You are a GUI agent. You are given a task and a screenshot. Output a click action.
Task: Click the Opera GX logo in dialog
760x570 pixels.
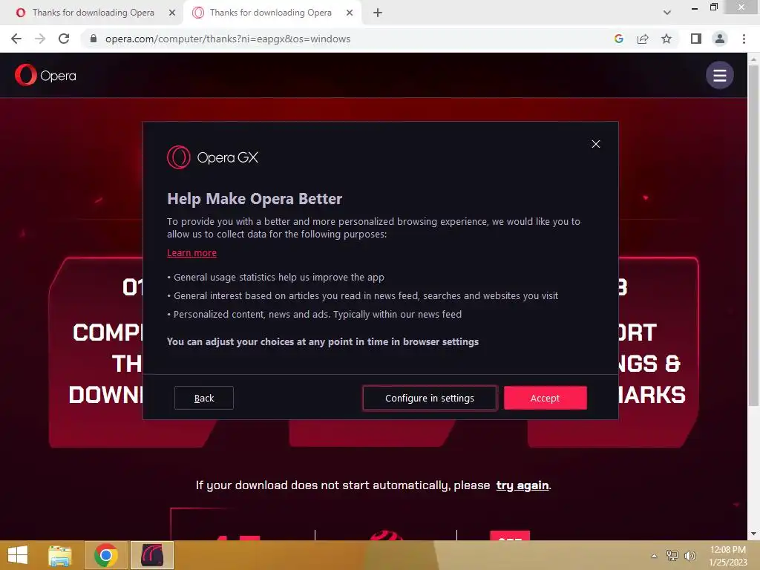click(213, 157)
